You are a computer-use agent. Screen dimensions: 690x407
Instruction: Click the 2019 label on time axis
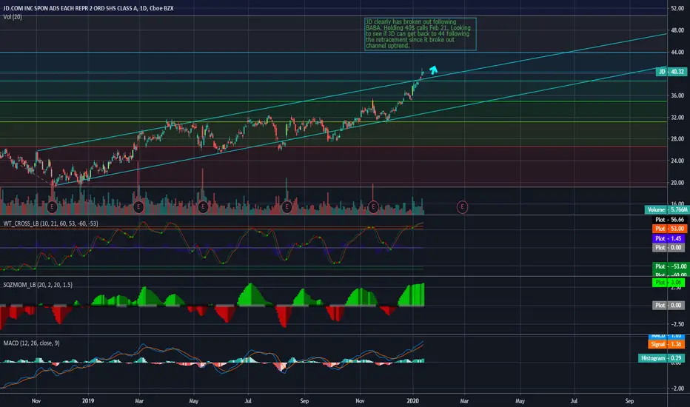pyautogui.click(x=88, y=401)
